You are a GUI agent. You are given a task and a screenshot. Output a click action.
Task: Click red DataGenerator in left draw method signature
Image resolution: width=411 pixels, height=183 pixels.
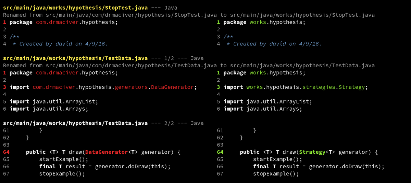[106, 152]
